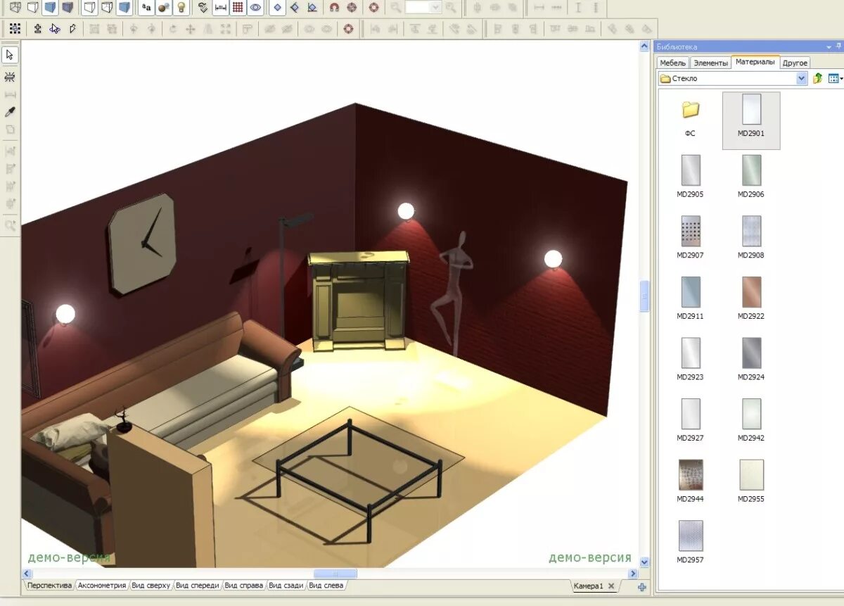The height and width of the screenshot is (606, 844).
Task: Switch to the Элементы tab
Action: (x=710, y=63)
